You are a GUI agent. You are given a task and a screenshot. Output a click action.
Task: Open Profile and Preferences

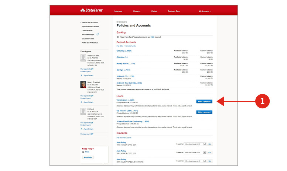pyautogui.click(x=90, y=43)
